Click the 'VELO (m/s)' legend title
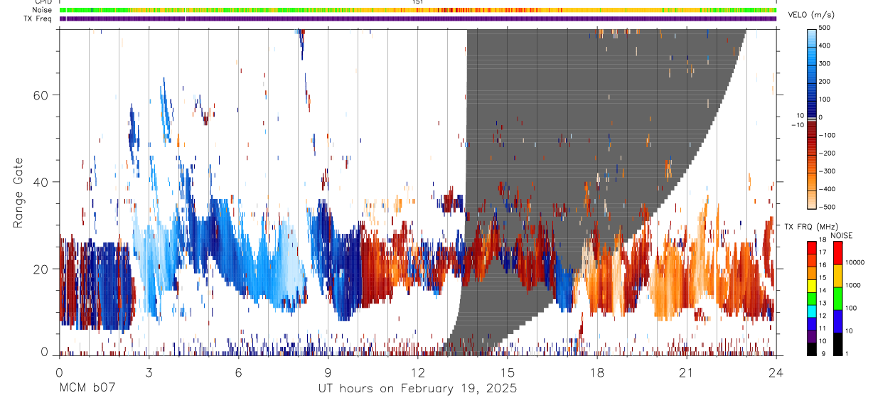Viewport: 873px width, 403px height. click(x=810, y=16)
